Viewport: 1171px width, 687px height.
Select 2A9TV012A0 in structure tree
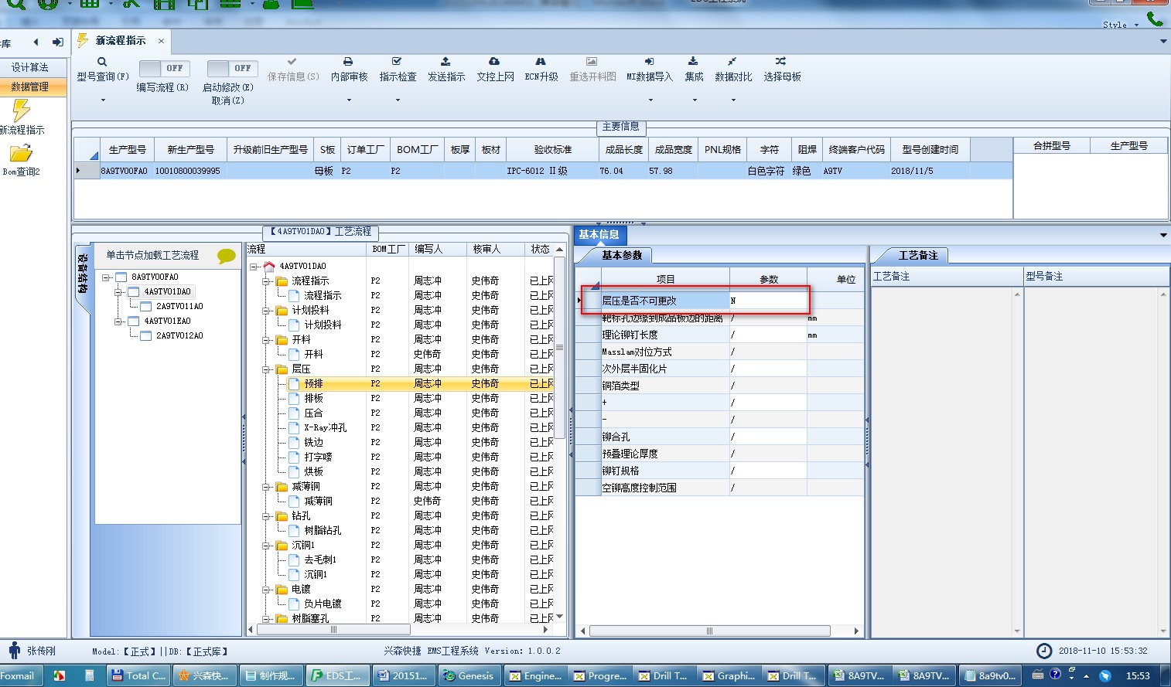click(179, 335)
